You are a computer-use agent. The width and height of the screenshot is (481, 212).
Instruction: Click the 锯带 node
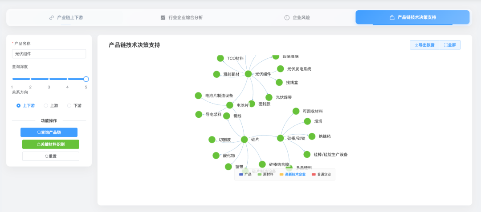click(228, 167)
